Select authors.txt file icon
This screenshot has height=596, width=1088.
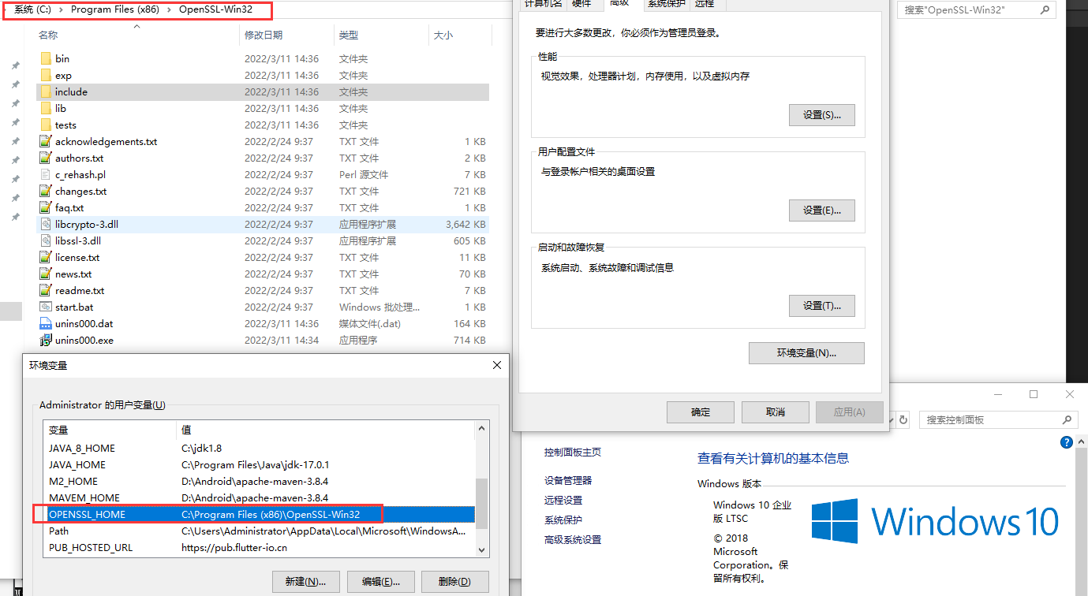click(x=46, y=158)
